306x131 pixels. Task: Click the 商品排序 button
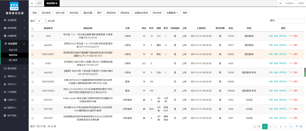pos(111,13)
